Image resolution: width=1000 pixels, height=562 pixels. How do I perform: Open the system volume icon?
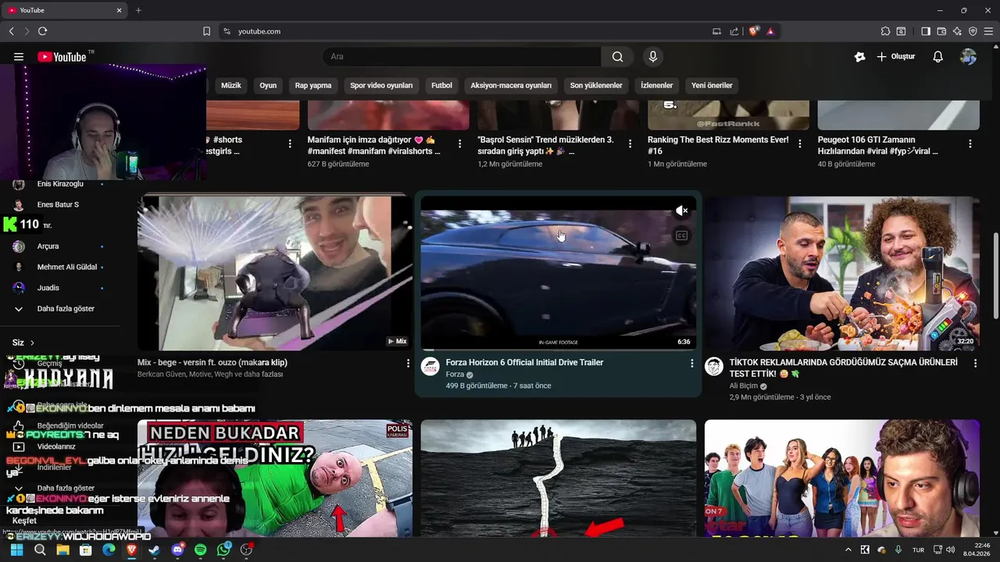[x=952, y=550]
